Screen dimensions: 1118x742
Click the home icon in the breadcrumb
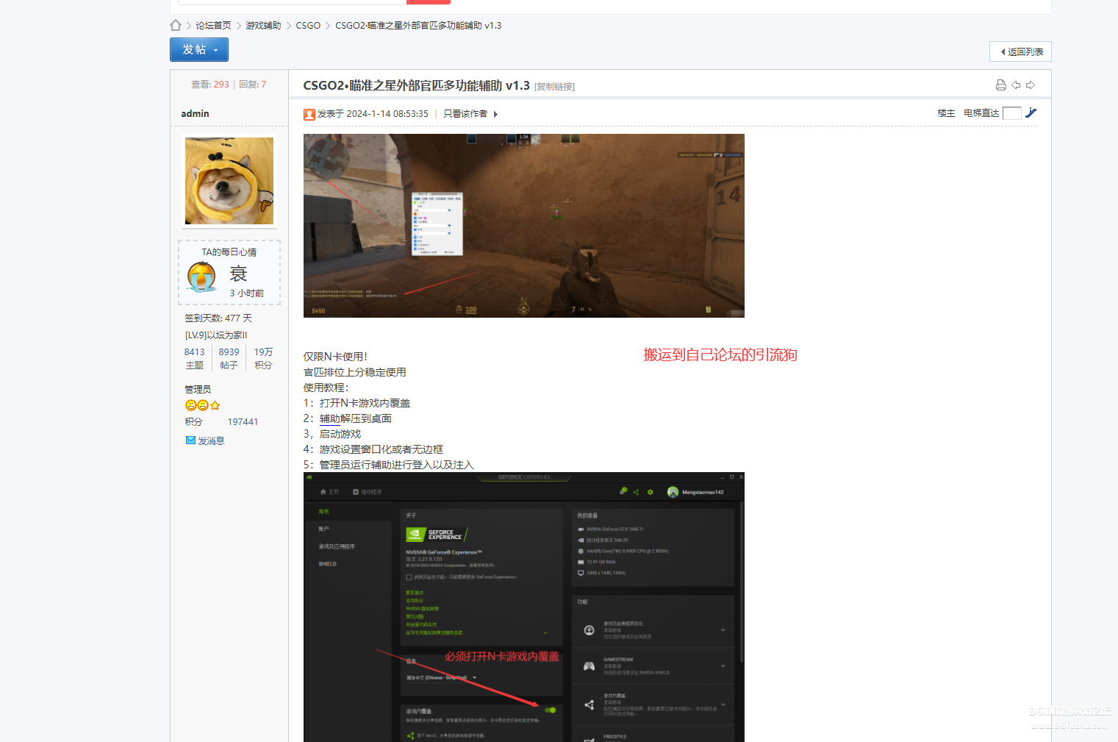click(x=176, y=25)
